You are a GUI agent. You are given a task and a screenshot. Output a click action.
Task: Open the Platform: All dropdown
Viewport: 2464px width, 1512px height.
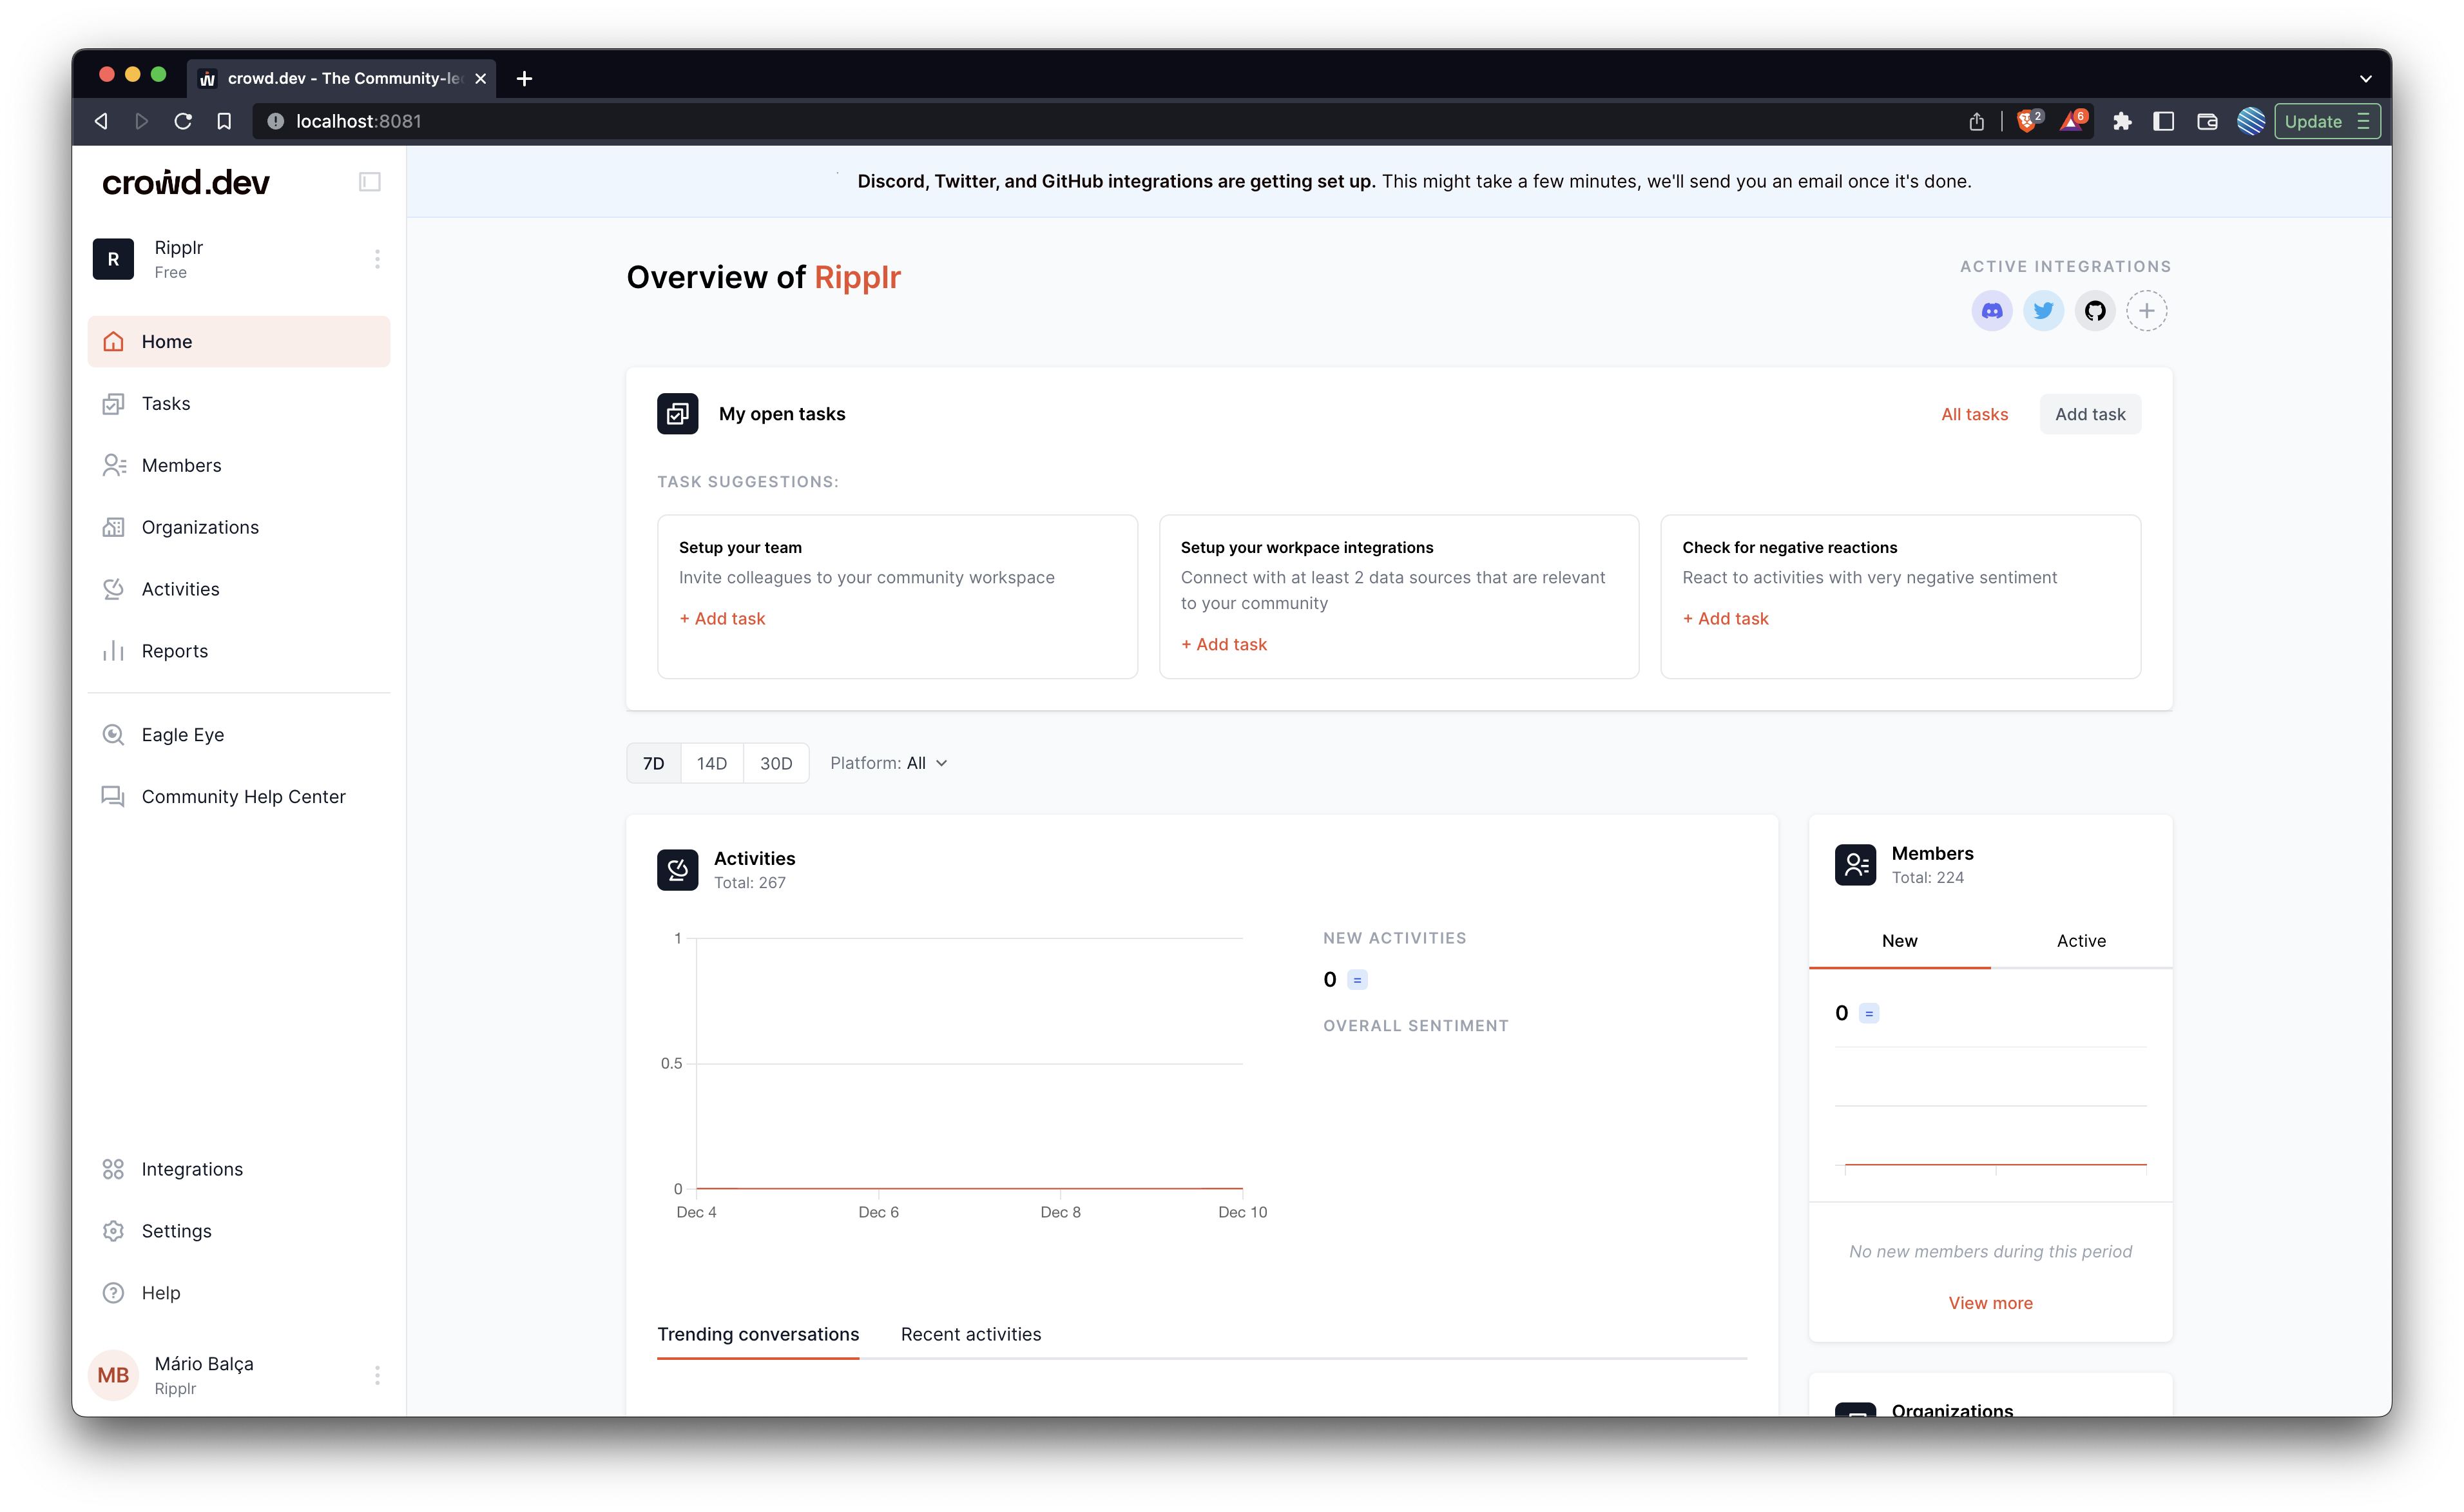tap(888, 763)
